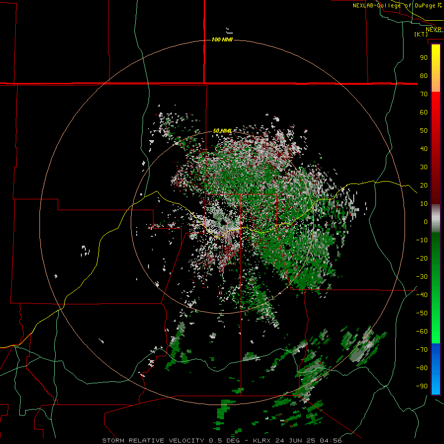444x444 pixels.
Task: Select the positive "20" scale value
Action: (x=424, y=185)
